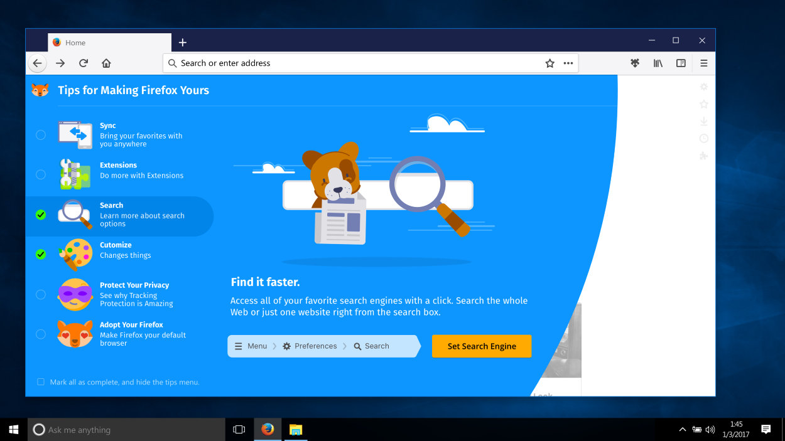Image resolution: width=785 pixels, height=441 pixels.
Task: Click the Set Search Engine button
Action: 482,346
